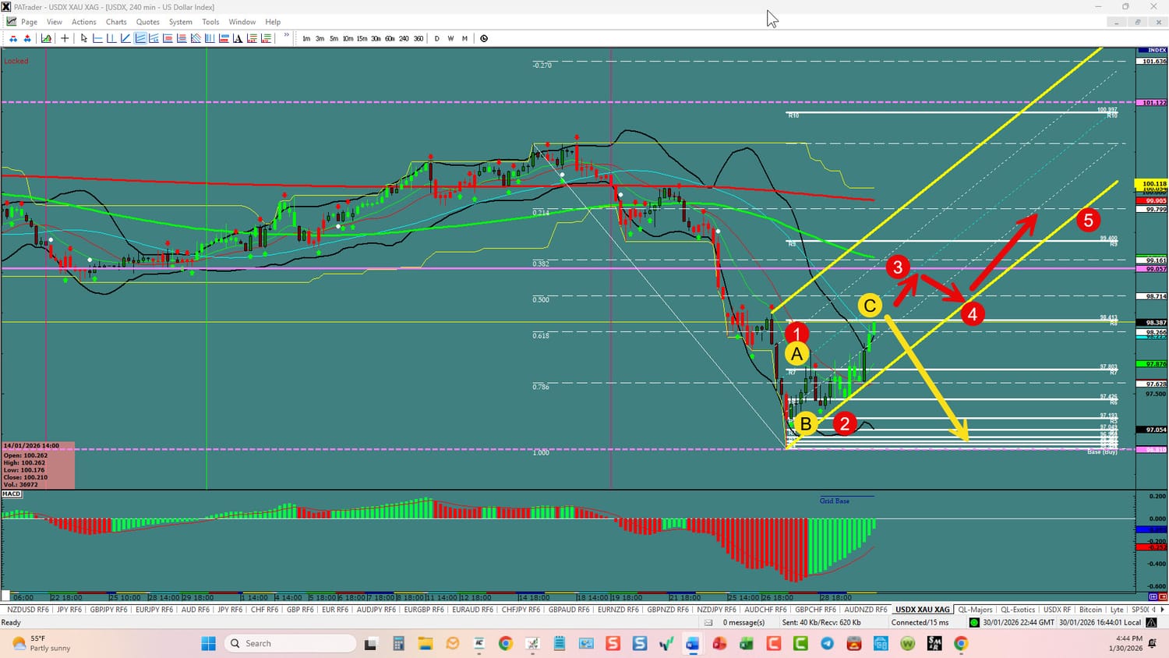The width and height of the screenshot is (1169, 658).
Task: Click the clock icon after timeframe buttons
Action: click(x=484, y=38)
